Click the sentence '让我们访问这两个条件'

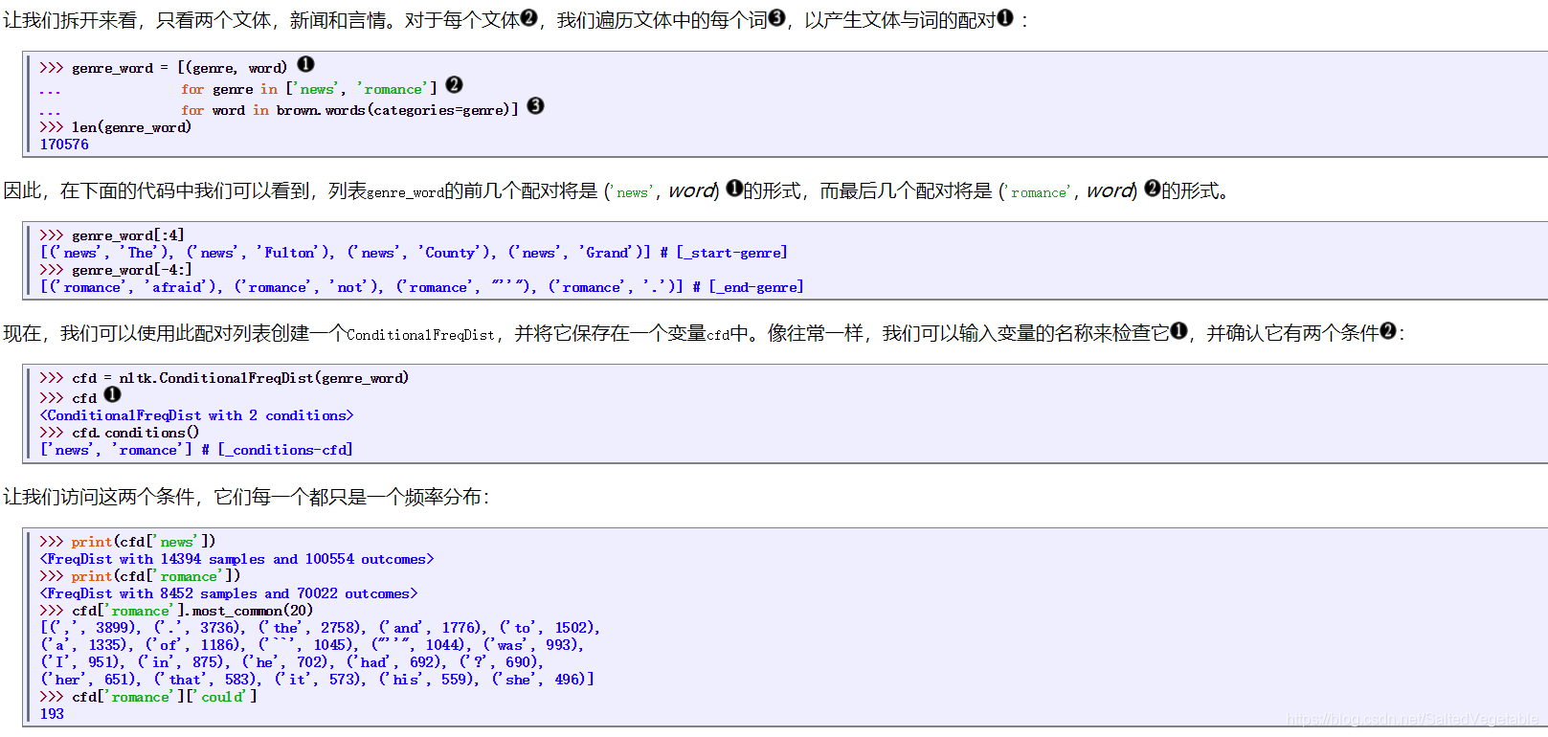click(x=99, y=497)
